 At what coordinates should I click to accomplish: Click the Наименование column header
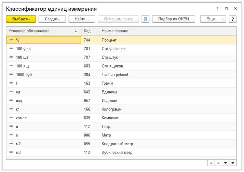[168, 31]
